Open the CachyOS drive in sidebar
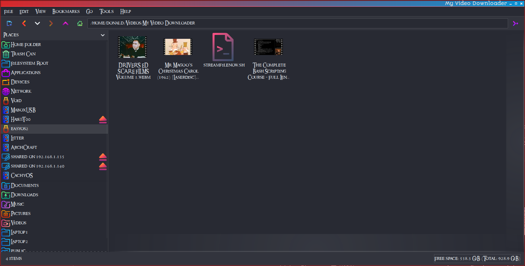The width and height of the screenshot is (525, 266). click(x=22, y=175)
